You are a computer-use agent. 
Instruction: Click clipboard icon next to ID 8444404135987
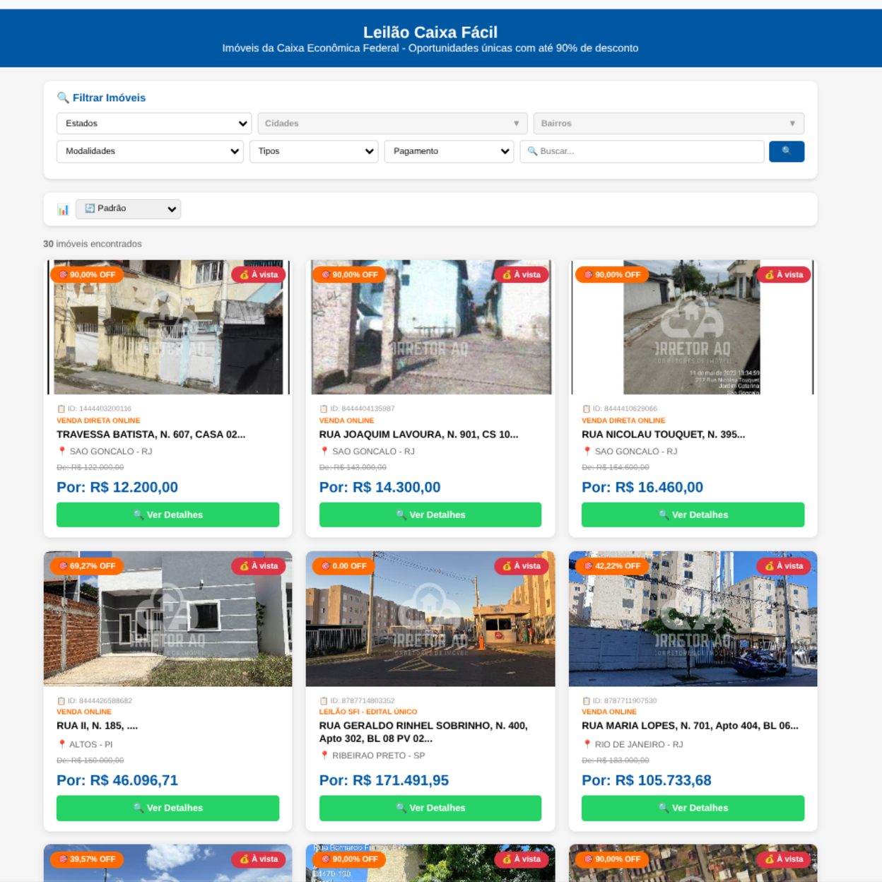[324, 408]
